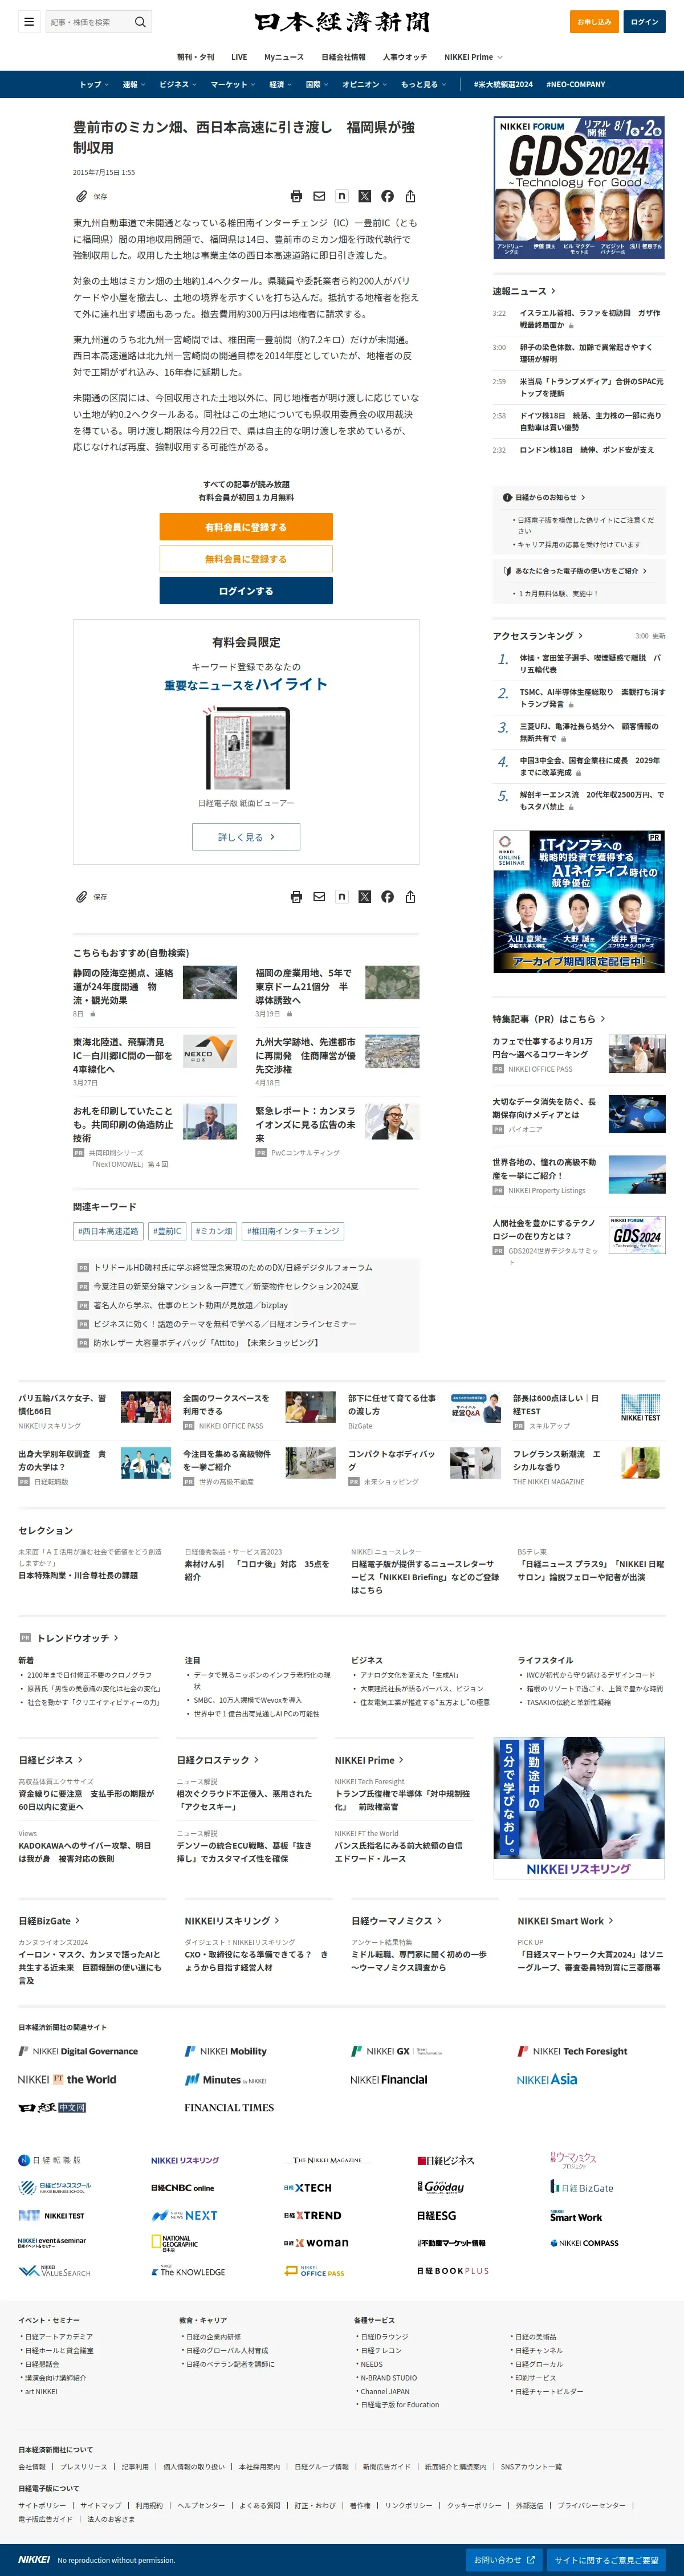Image resolution: width=684 pixels, height=2576 pixels.
Task: Click the email icon below the 有料会員限定 box
Action: click(x=319, y=897)
